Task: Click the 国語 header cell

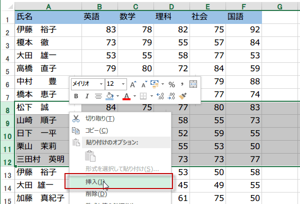Action: (243, 17)
